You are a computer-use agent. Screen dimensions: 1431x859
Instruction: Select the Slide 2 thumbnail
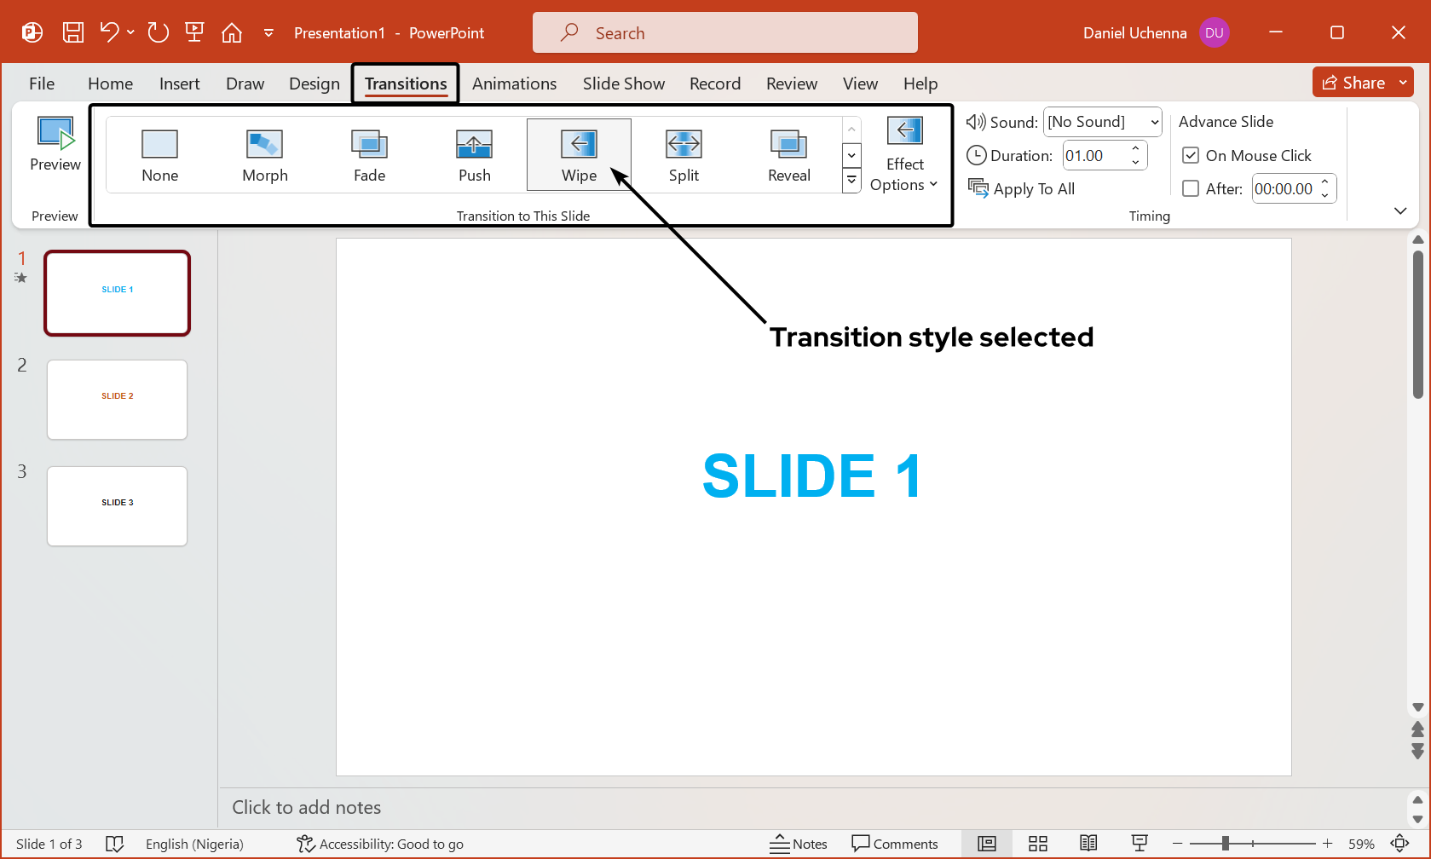click(x=118, y=400)
